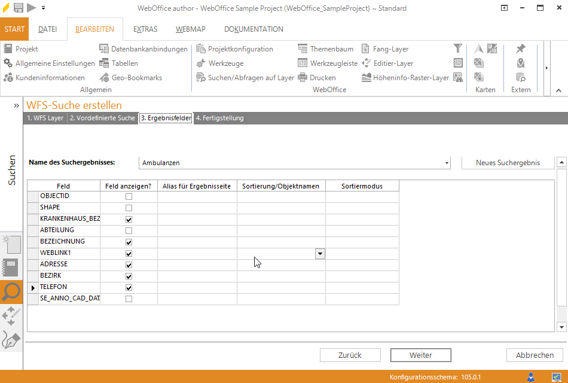Open the Drucken printer configuration
This screenshot has height=383, width=568.
tap(303, 78)
